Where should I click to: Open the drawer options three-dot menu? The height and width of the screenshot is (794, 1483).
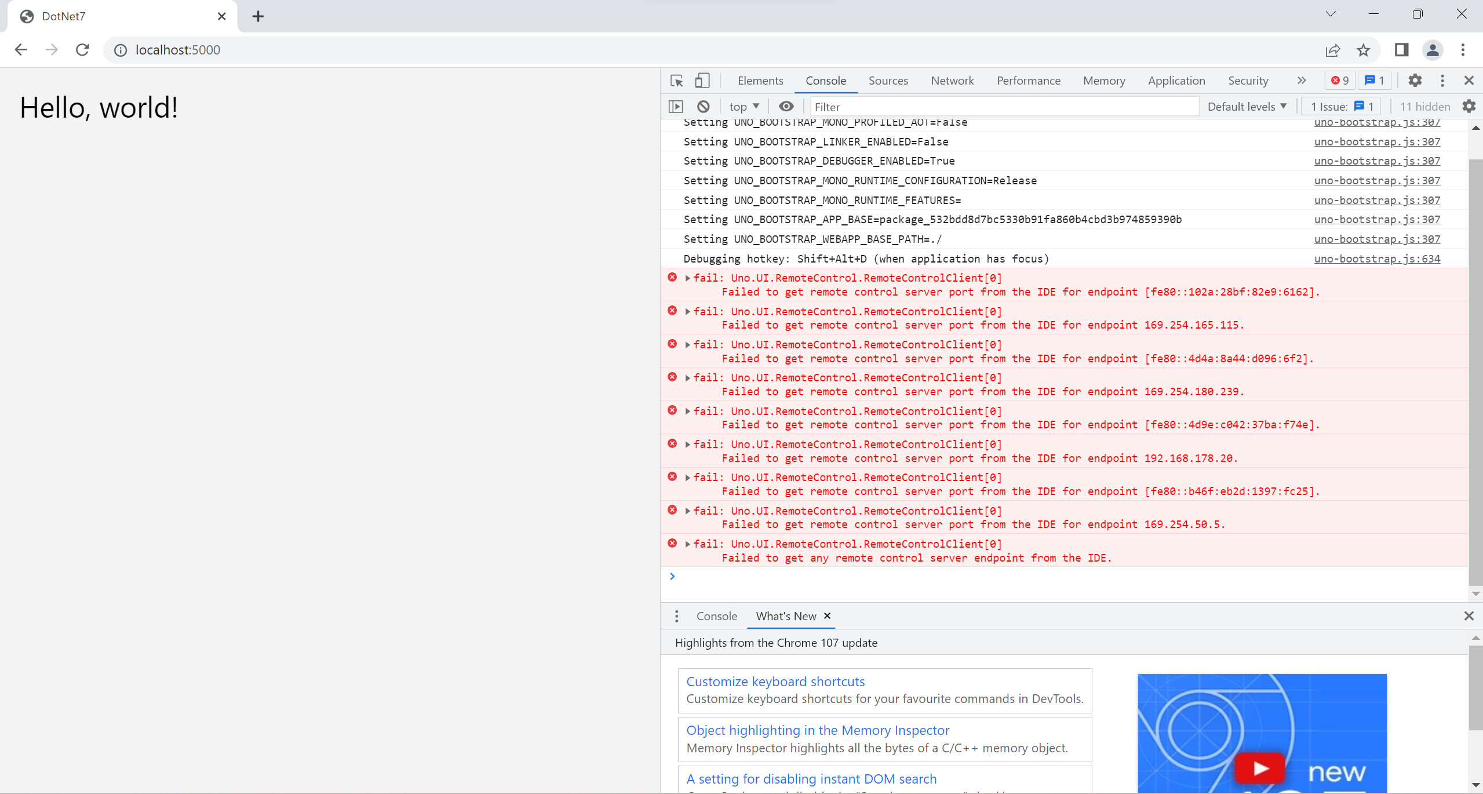coord(676,616)
